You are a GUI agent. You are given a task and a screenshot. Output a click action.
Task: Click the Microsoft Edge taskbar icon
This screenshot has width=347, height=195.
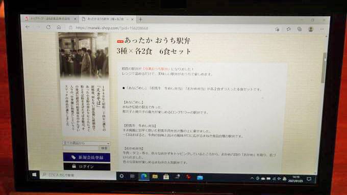(144, 177)
